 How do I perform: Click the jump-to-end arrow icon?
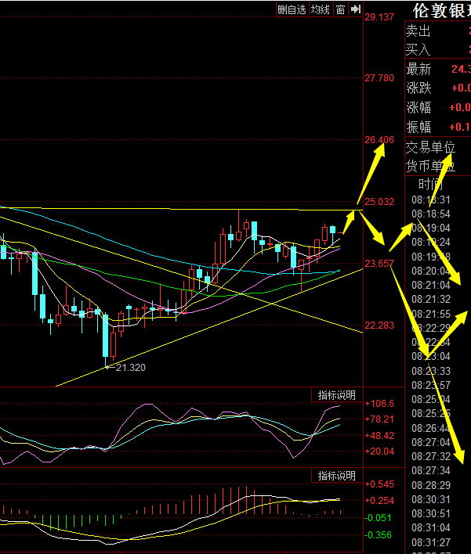point(355,9)
